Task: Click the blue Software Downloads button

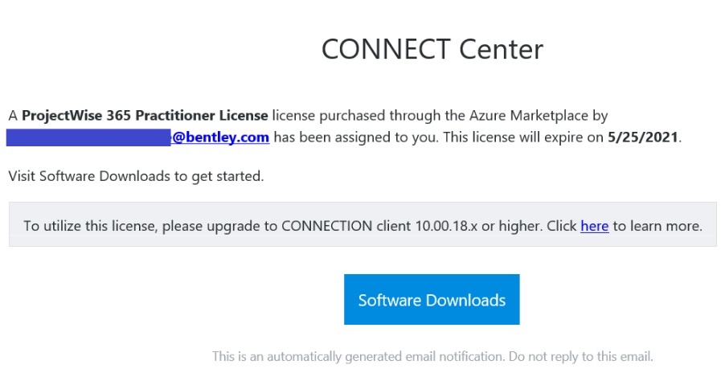Action: pyautogui.click(x=432, y=299)
